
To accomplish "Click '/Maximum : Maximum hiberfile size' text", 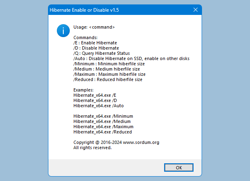I will (x=109, y=74).
